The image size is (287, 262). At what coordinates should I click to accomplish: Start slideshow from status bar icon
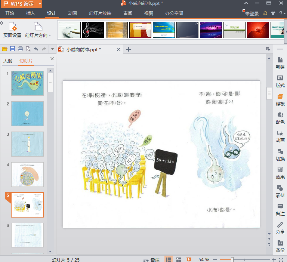point(189,259)
